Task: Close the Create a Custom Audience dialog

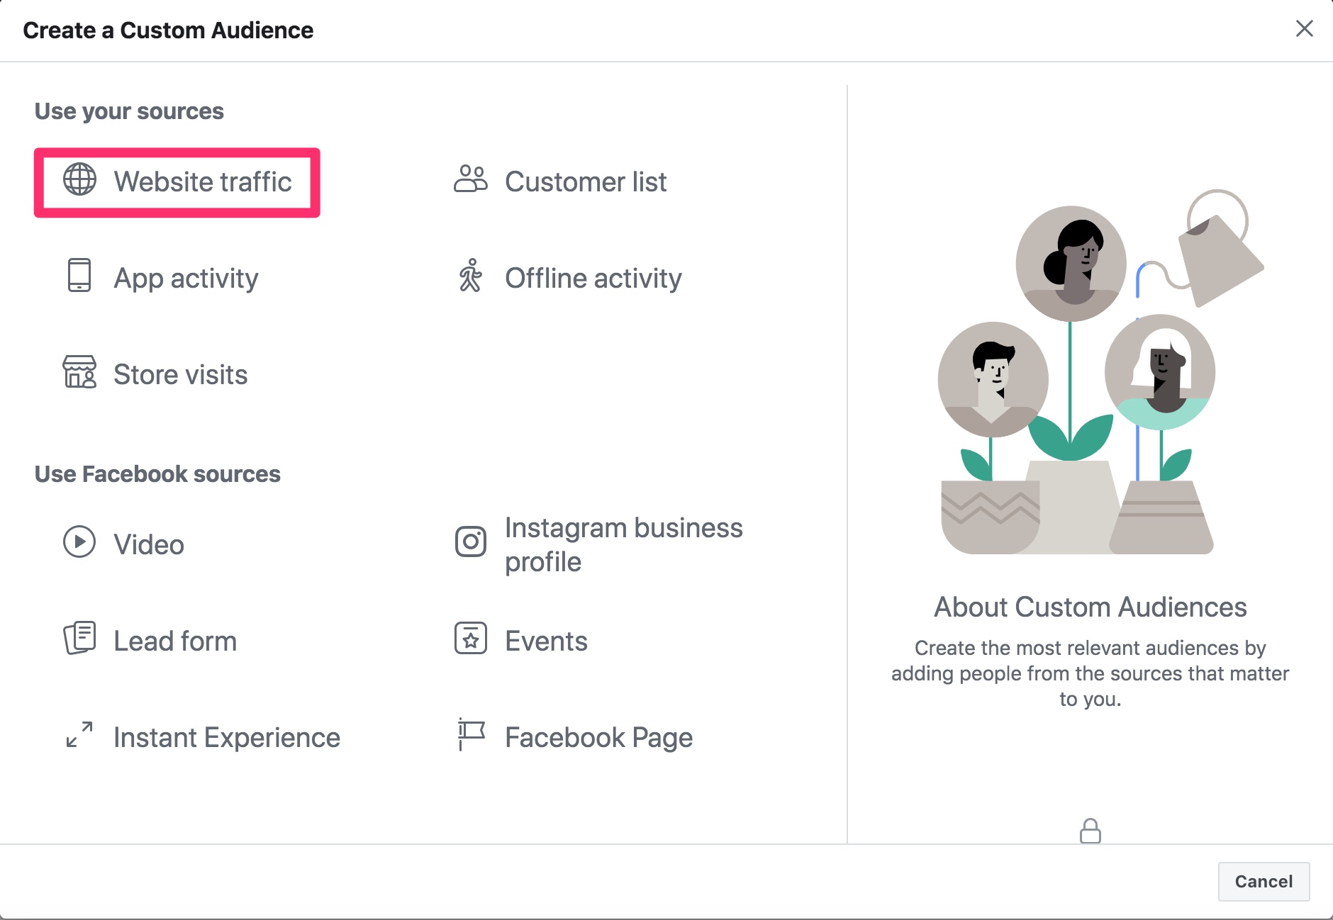Action: (x=1304, y=28)
